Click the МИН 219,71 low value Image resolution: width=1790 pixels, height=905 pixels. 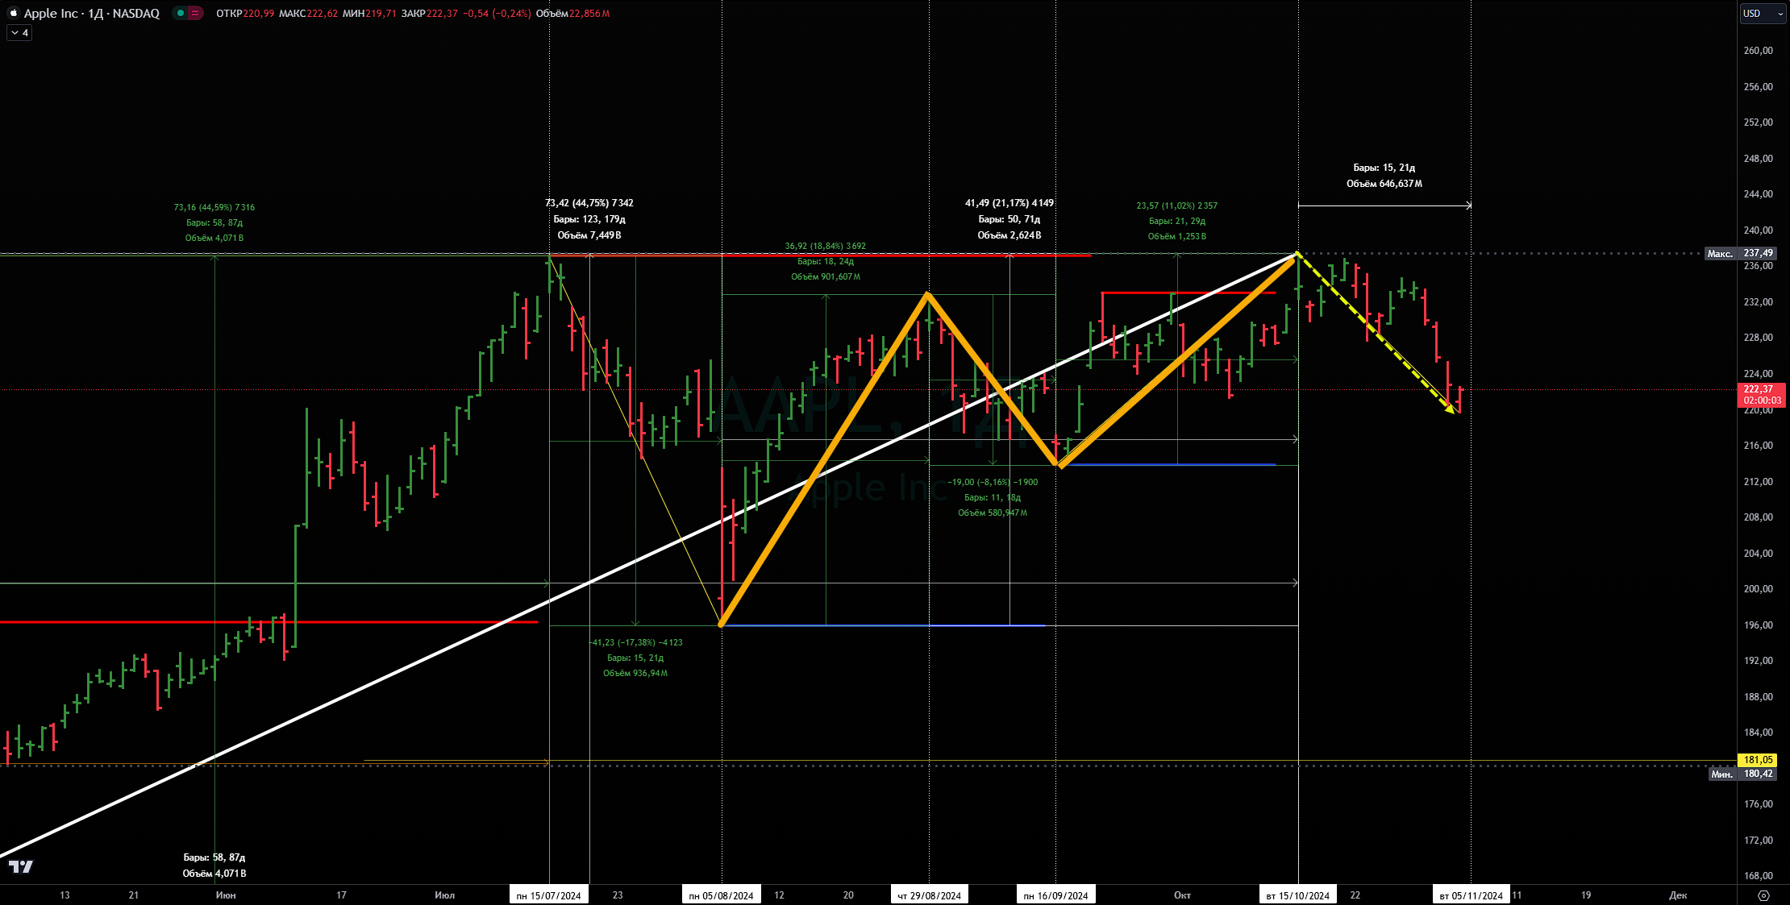(x=369, y=13)
